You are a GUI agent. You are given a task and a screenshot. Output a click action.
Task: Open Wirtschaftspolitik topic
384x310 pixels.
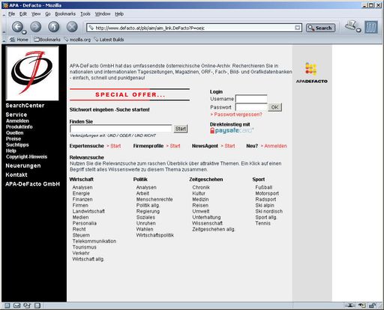click(x=155, y=235)
